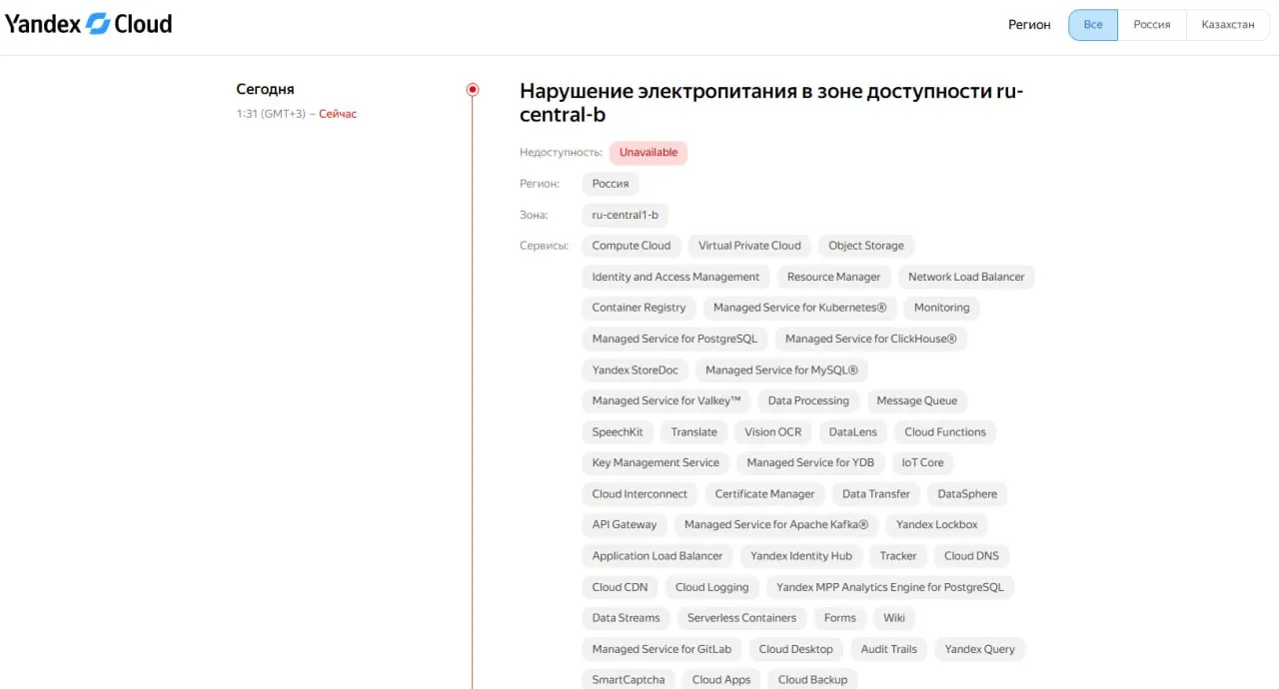
Task: Click the Audit Trails tag
Action: 889,648
